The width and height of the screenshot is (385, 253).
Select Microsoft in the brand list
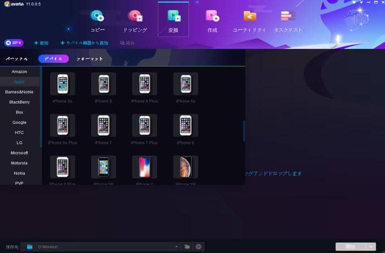point(19,153)
